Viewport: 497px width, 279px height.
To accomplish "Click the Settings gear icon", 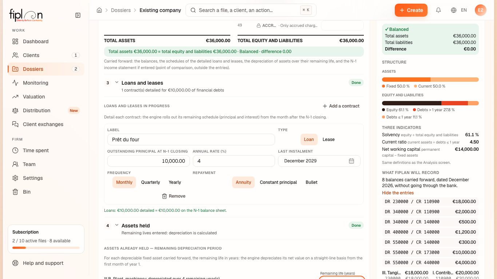I will pos(15,178).
